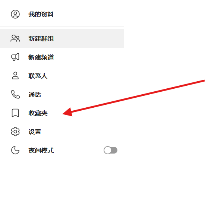Click the phone handset Calls icon

pos(15,94)
